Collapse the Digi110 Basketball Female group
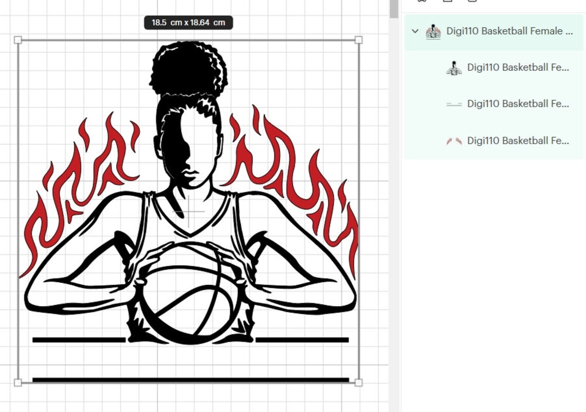 point(414,31)
